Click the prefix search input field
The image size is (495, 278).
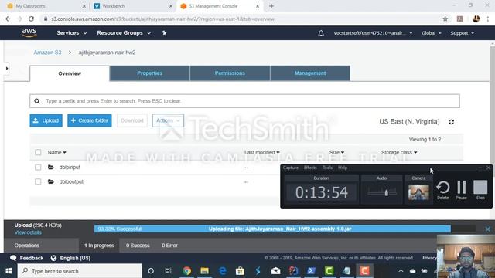(x=244, y=101)
